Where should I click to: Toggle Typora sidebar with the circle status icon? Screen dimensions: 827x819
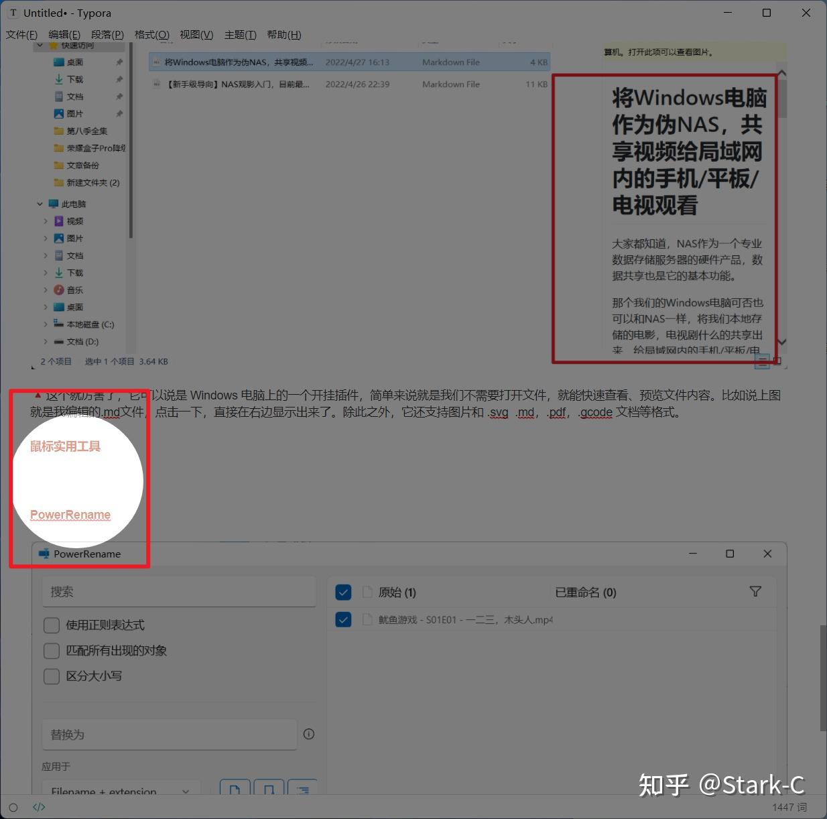(x=13, y=807)
